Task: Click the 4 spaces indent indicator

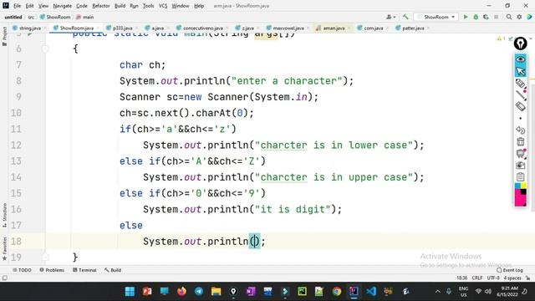Action: coord(512,278)
